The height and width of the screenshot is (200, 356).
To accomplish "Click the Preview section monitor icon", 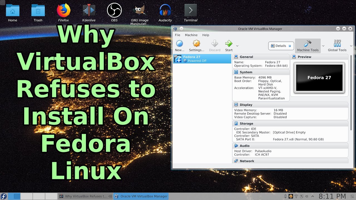I will click(x=294, y=57).
